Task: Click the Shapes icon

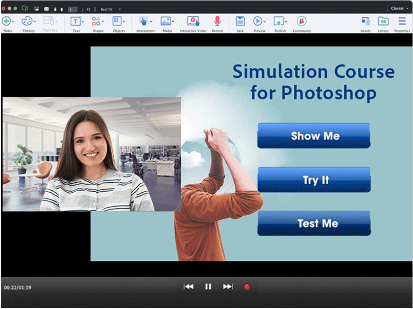Action: tap(96, 21)
